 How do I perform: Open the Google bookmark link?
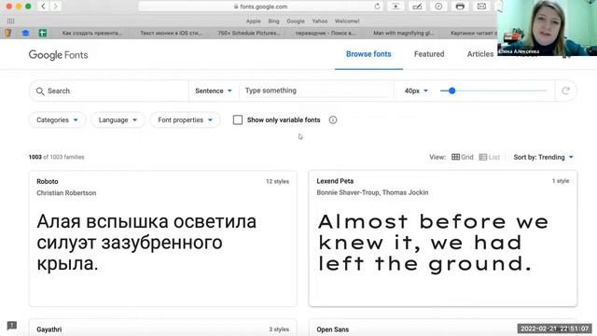[x=296, y=21]
